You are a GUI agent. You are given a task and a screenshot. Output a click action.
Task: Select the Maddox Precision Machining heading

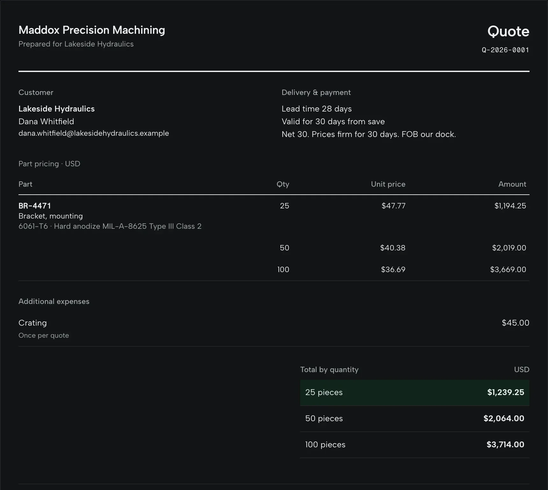92,30
